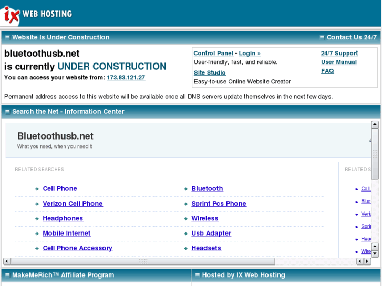The height and width of the screenshot is (286, 382).
Task: Click the arrow icon beside Sprint Pcs Phone
Action: [185, 204]
